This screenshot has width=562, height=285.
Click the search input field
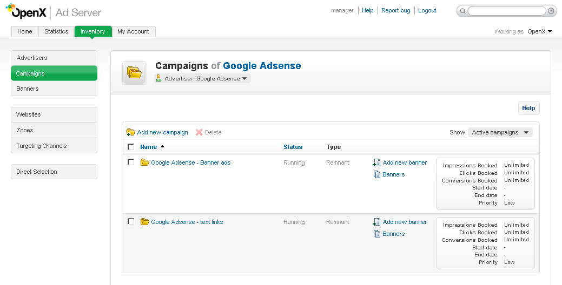[506, 11]
